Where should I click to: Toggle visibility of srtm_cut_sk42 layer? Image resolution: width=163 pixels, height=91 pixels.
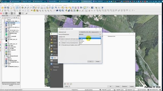tap(5, 24)
